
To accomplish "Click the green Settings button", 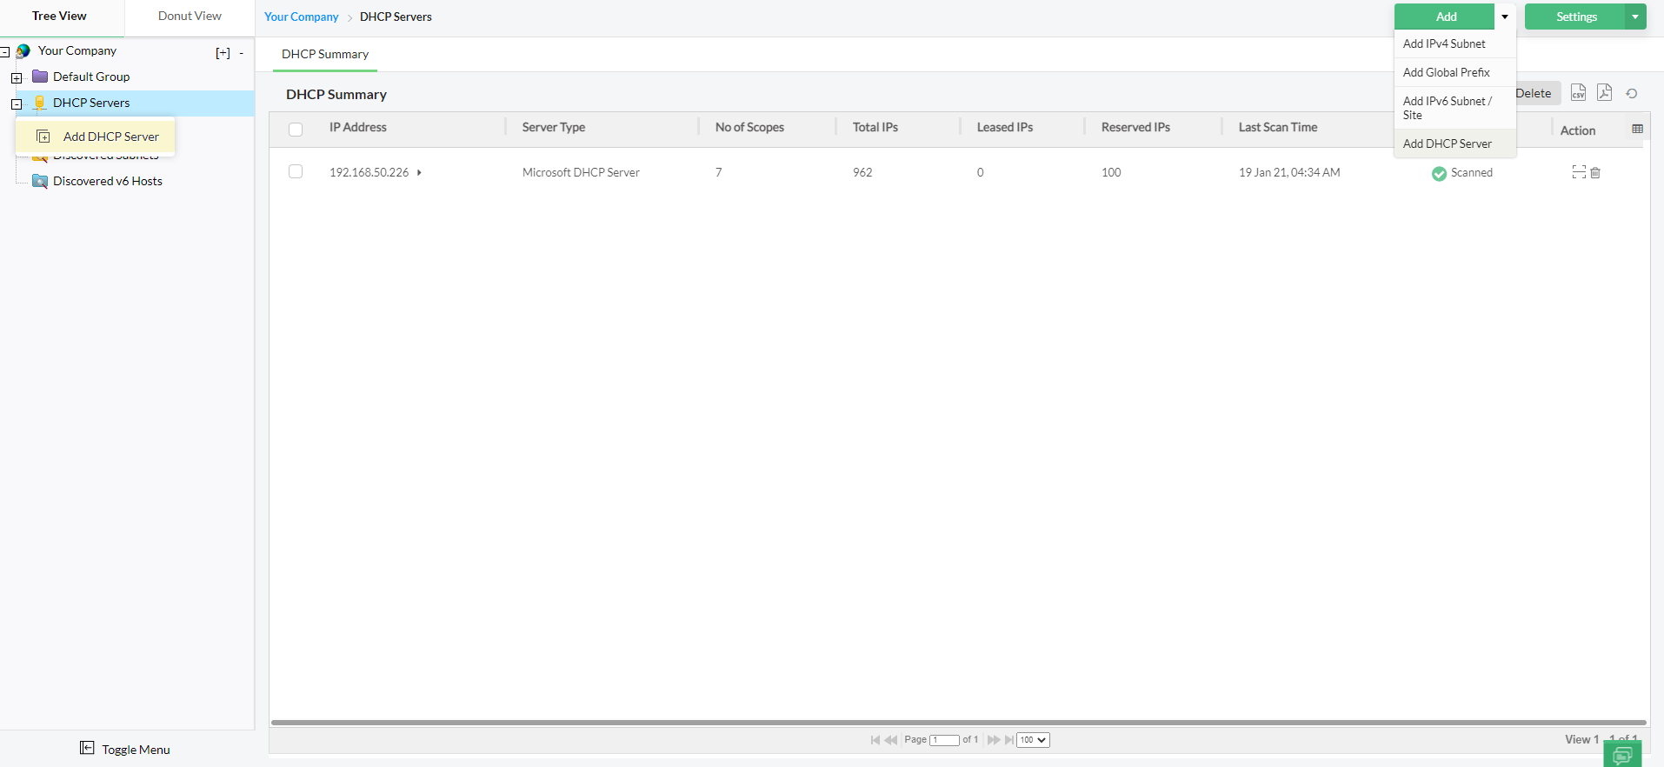I will (x=1575, y=17).
